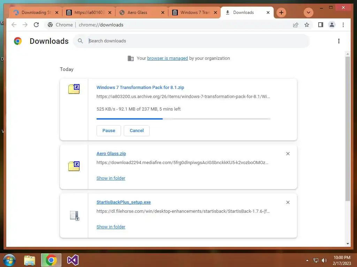Remove Aero Glass.zip from the list
357x267 pixels.
pos(288,154)
